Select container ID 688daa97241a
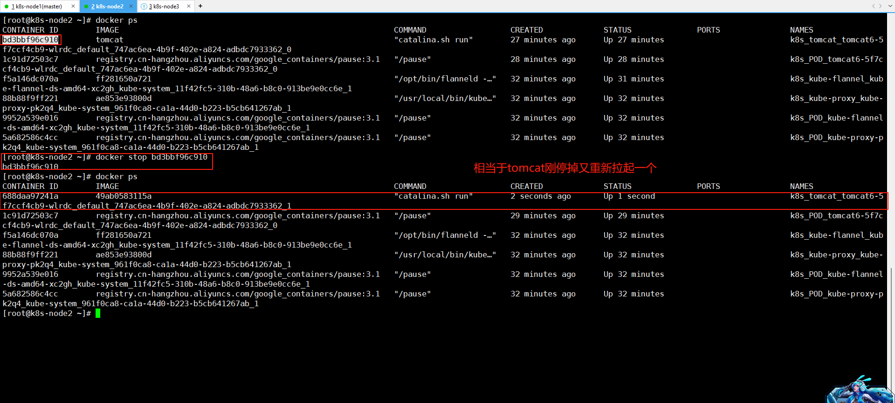 [30, 196]
